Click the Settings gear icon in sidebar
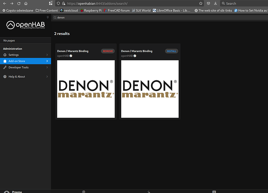268x193 pixels. pyautogui.click(x=5, y=55)
